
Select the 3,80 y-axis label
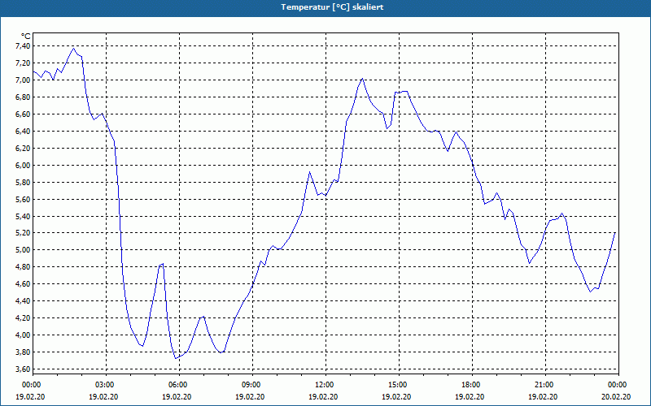[x=24, y=352]
